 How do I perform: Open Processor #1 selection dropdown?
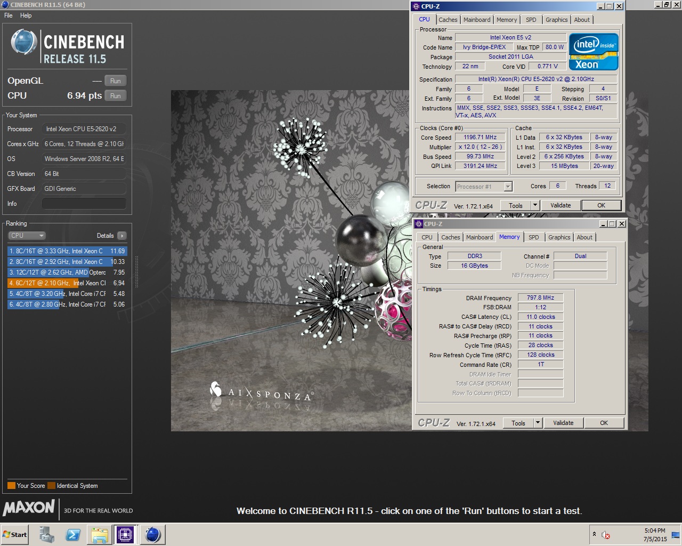pos(484,187)
